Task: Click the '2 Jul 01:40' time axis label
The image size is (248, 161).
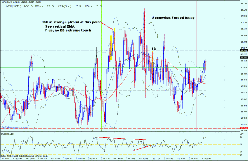Action: pyautogui.click(x=17, y=159)
